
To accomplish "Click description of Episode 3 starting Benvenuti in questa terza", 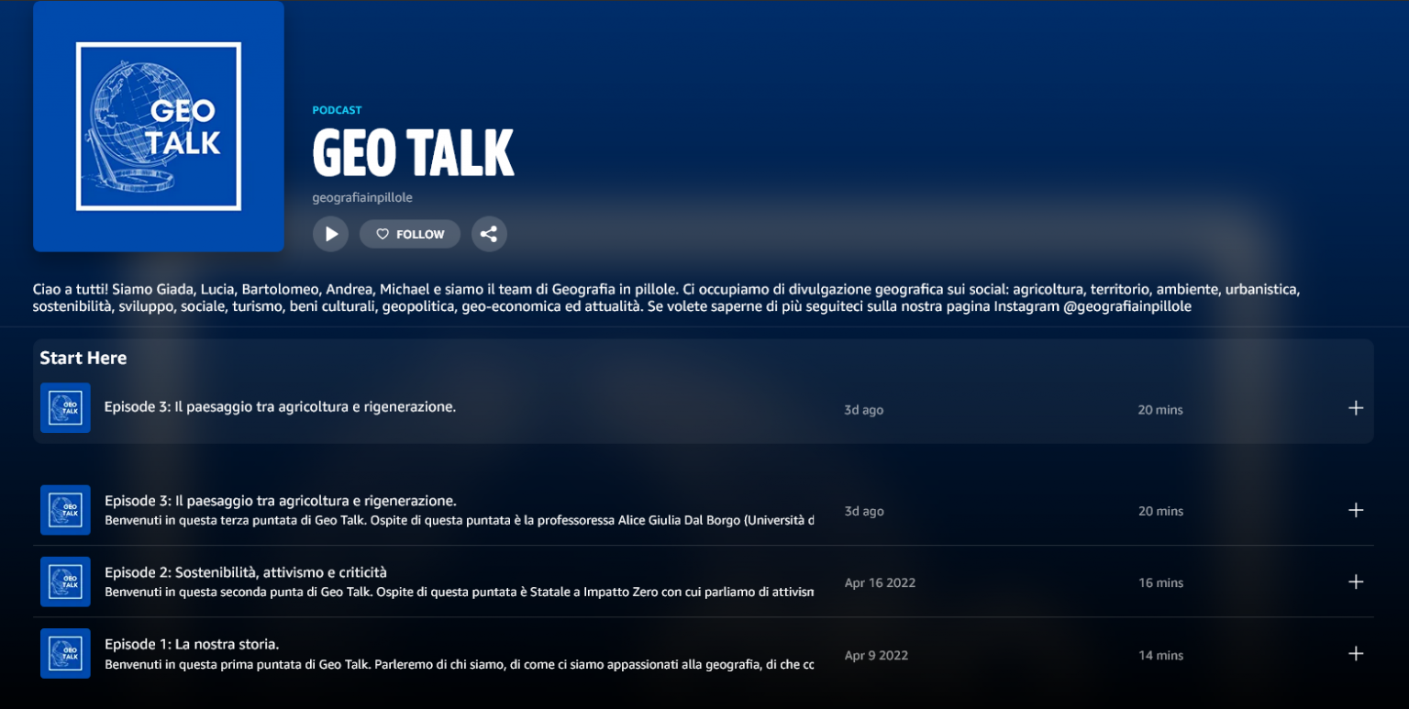I will [459, 521].
